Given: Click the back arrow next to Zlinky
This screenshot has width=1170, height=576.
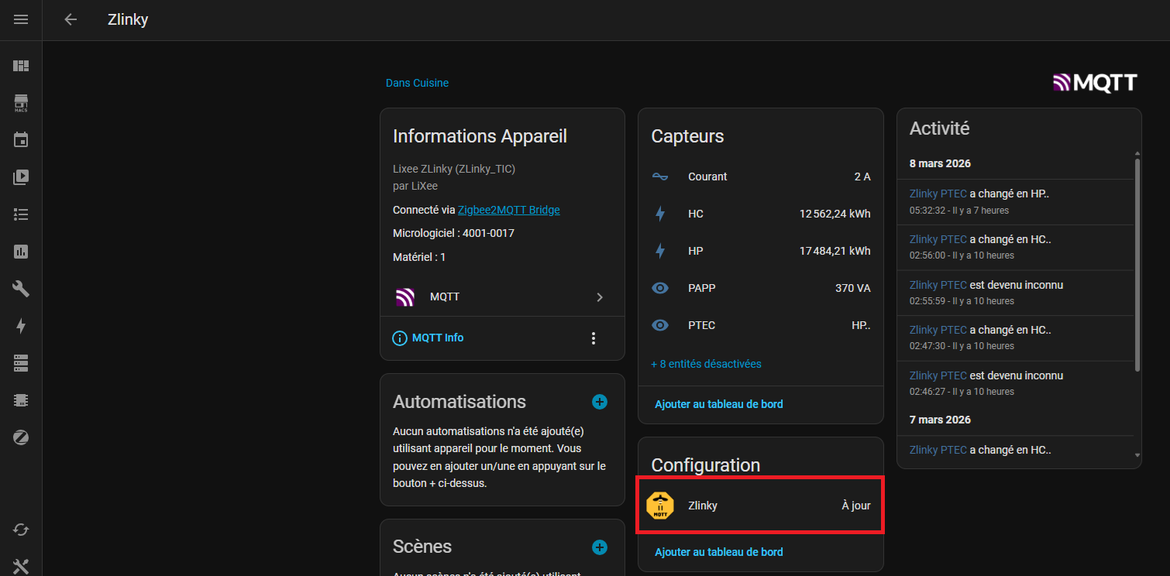Looking at the screenshot, I should [71, 20].
